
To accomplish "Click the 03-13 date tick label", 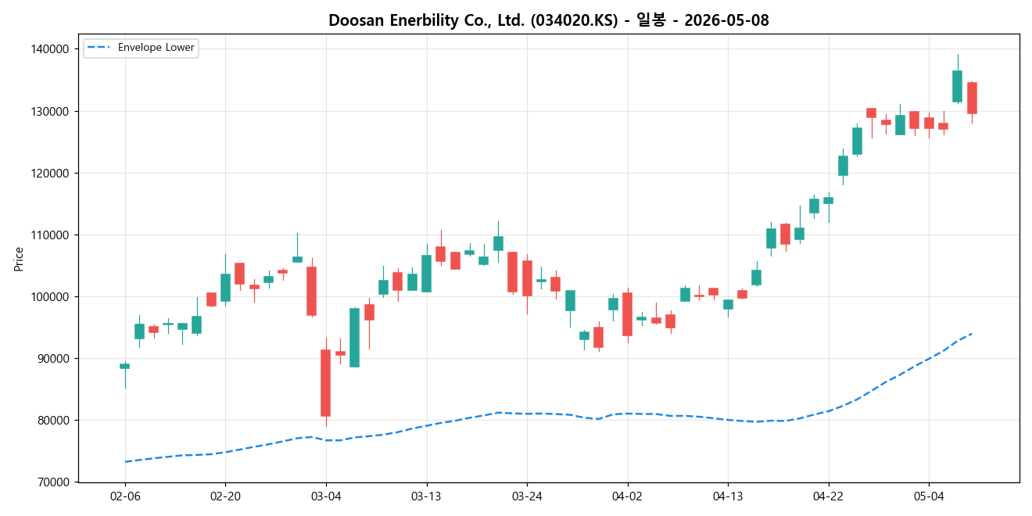I will tap(426, 496).
